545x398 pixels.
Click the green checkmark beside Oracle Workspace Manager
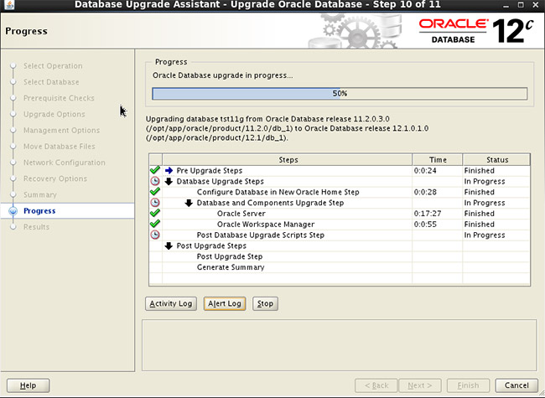click(155, 224)
